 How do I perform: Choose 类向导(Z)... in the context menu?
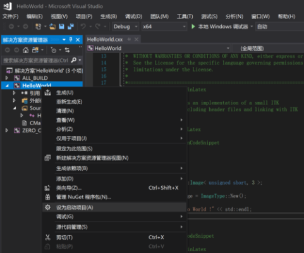[x=114, y=188]
